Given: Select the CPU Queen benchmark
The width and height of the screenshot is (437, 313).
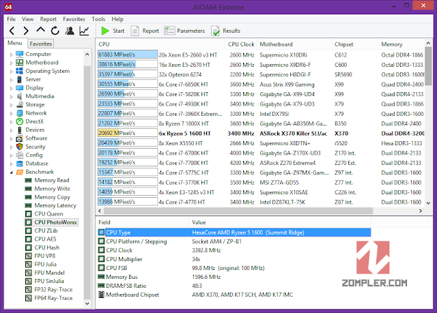Looking at the screenshot, I should pos(48,213).
